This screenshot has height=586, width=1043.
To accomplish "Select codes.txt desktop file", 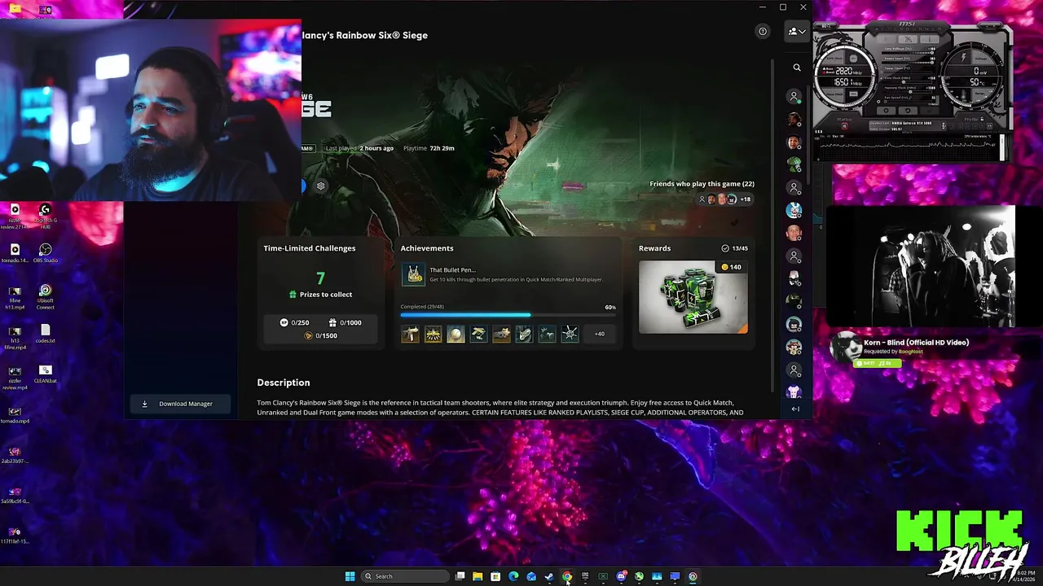I will click(45, 335).
